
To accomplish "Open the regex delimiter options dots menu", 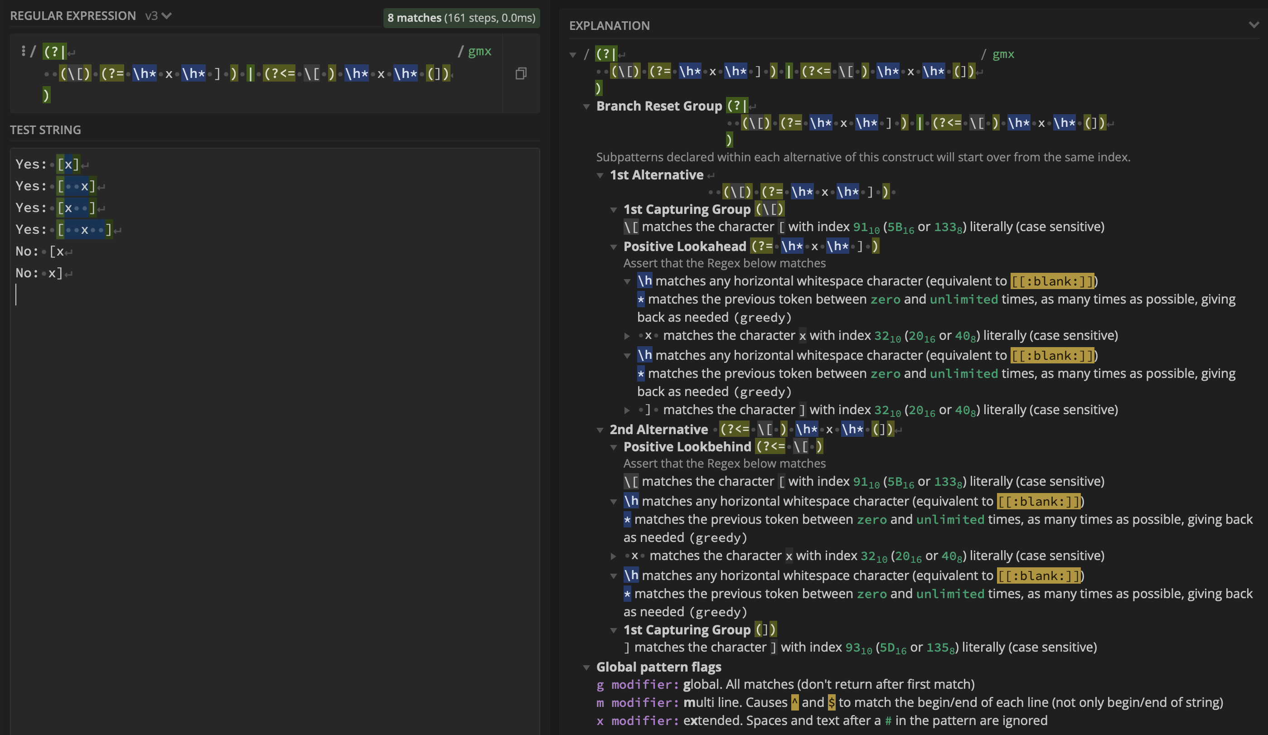I will pyautogui.click(x=23, y=51).
